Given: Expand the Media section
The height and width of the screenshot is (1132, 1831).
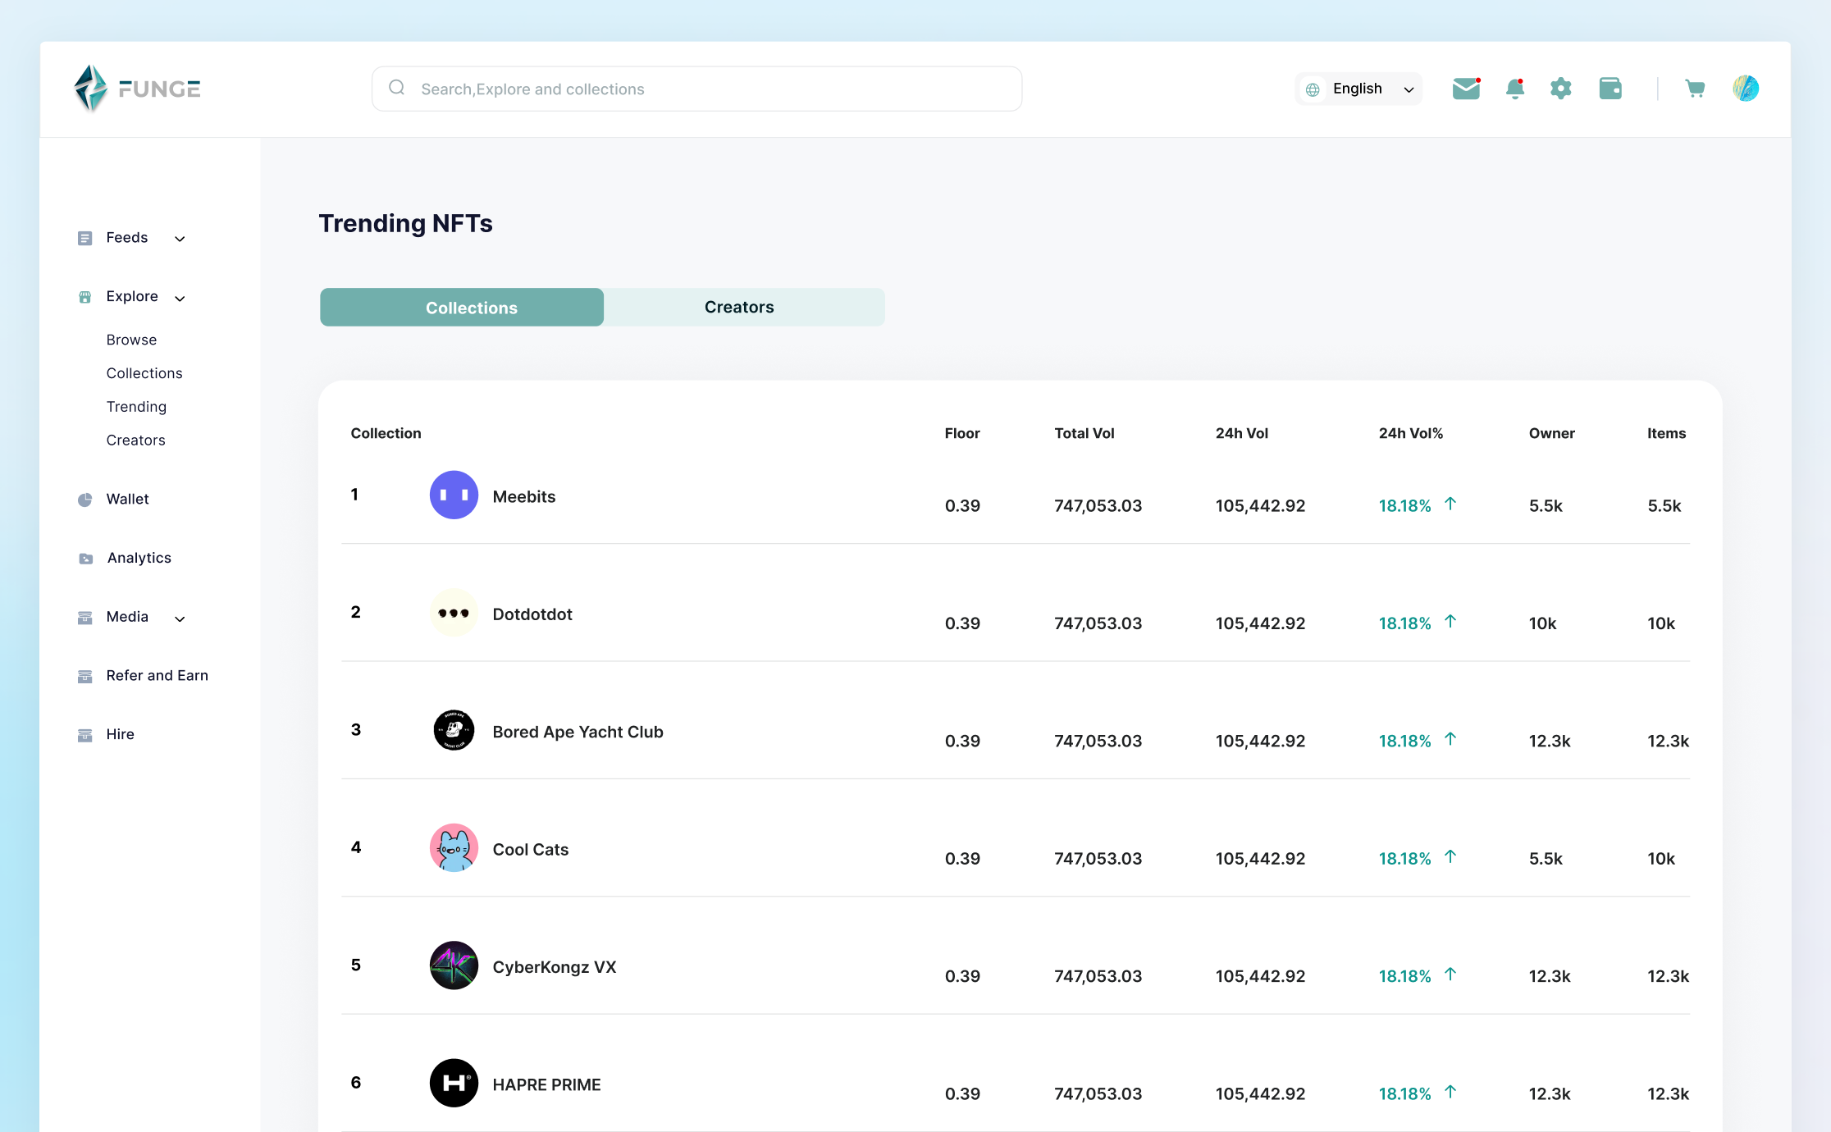Looking at the screenshot, I should coord(180,618).
